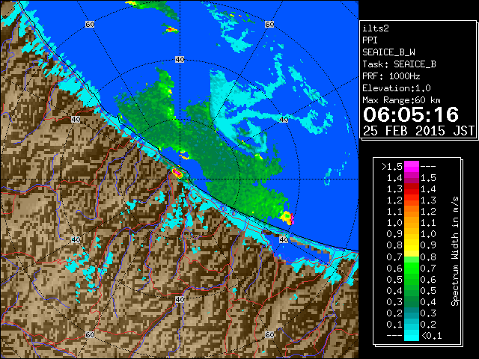Screen dimensions: 479x359
Task: Select the '25 FEB 2015 JST' date
Action: click(418, 131)
